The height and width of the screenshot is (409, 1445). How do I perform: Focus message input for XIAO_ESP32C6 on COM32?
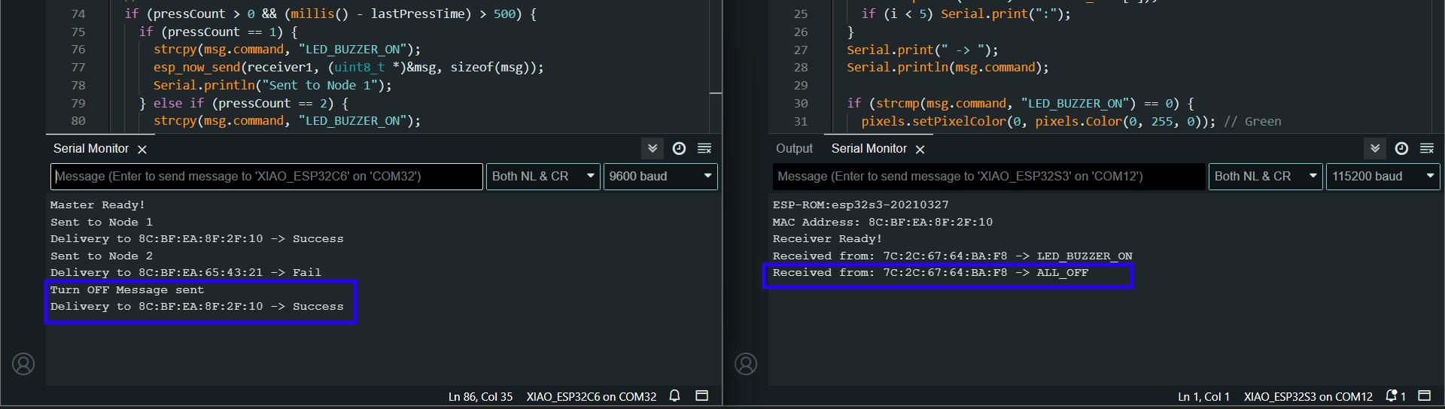coord(266,177)
